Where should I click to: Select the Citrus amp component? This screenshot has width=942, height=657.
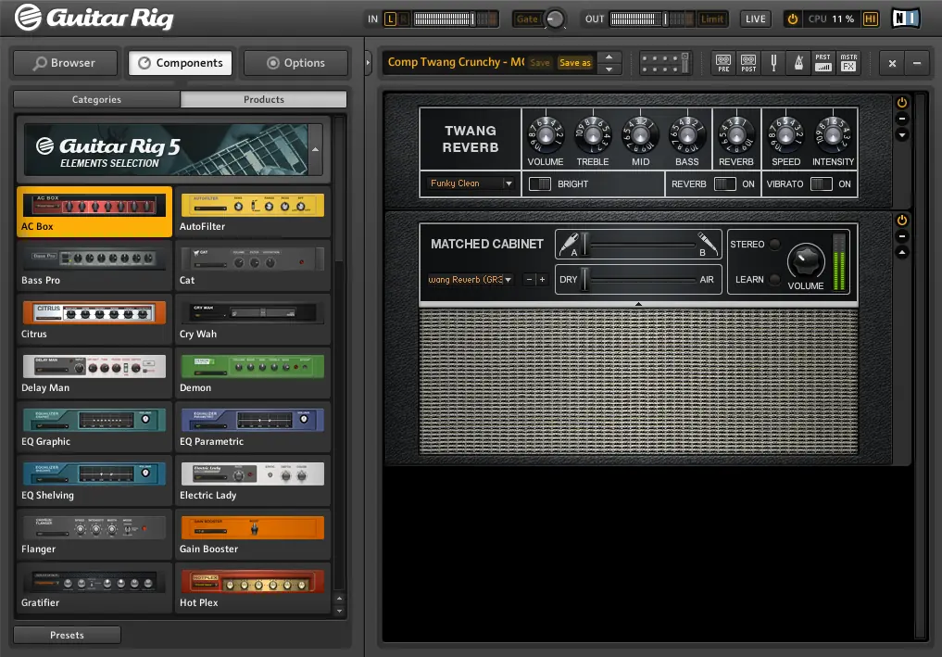[94, 319]
